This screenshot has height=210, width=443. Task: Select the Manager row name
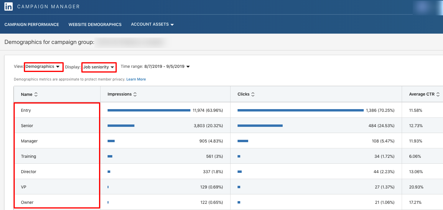pos(29,141)
